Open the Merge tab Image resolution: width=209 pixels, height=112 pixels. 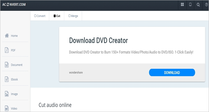[x=73, y=16]
